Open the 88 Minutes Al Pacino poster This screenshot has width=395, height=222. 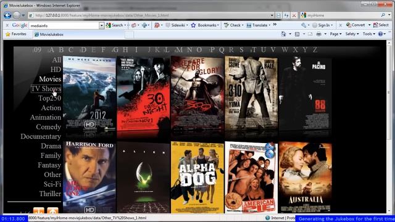point(305,94)
